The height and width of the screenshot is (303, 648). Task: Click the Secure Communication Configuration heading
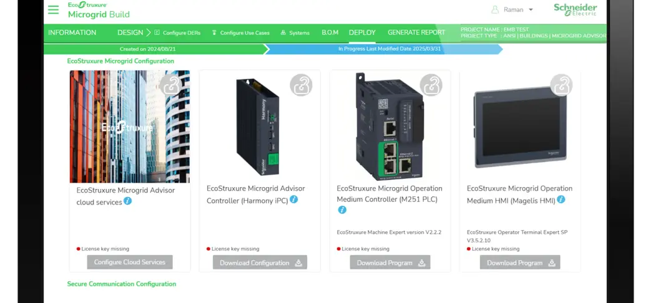[x=122, y=284]
